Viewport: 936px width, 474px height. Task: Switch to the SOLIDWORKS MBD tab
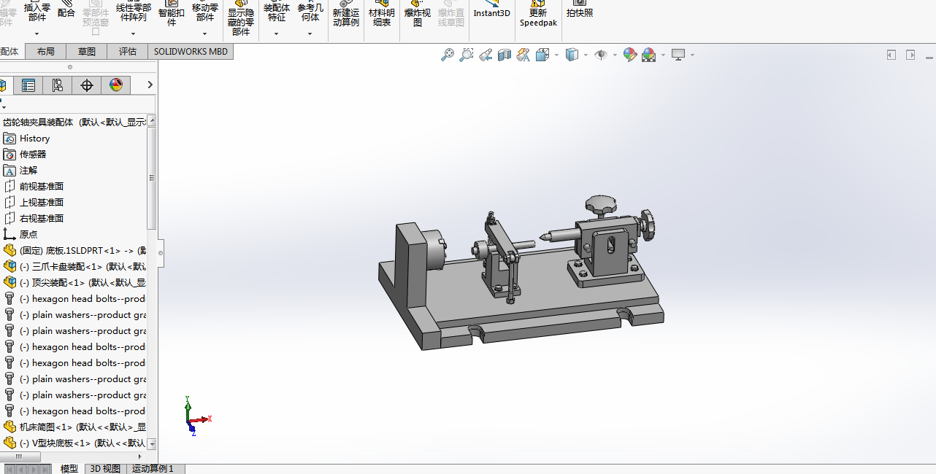[x=191, y=51]
